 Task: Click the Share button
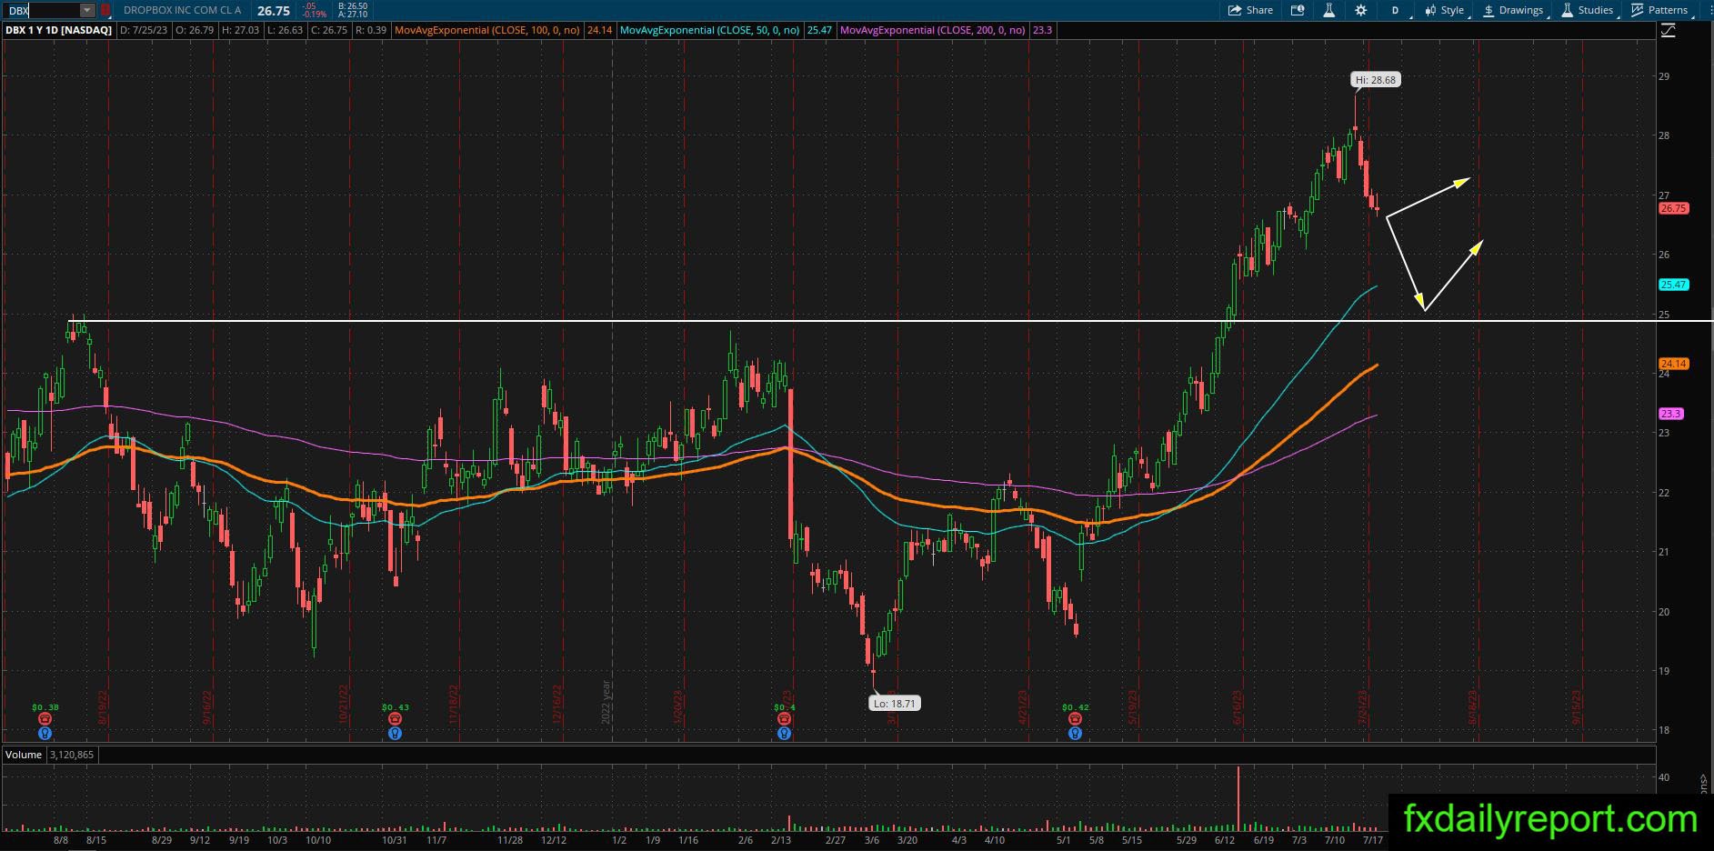pos(1250,10)
